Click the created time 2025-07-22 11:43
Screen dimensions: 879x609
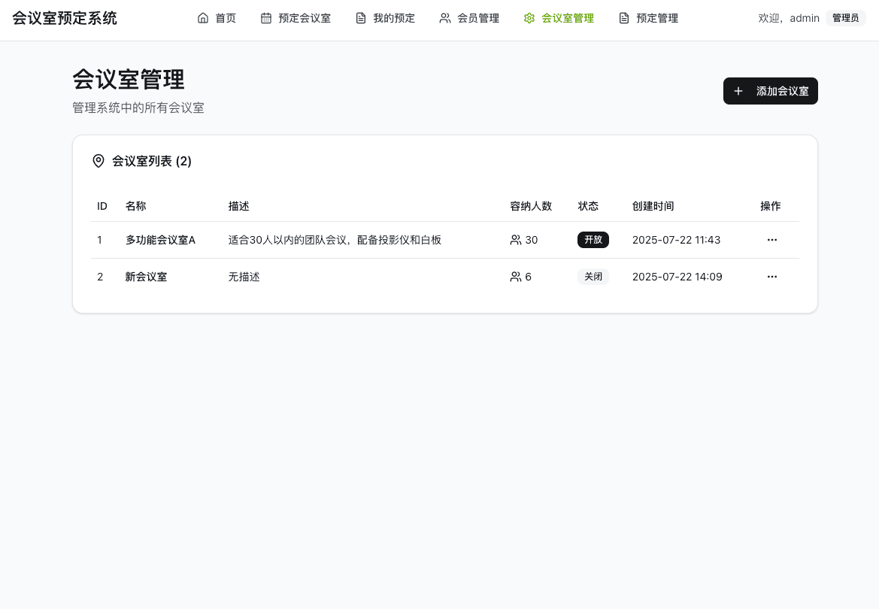(676, 240)
